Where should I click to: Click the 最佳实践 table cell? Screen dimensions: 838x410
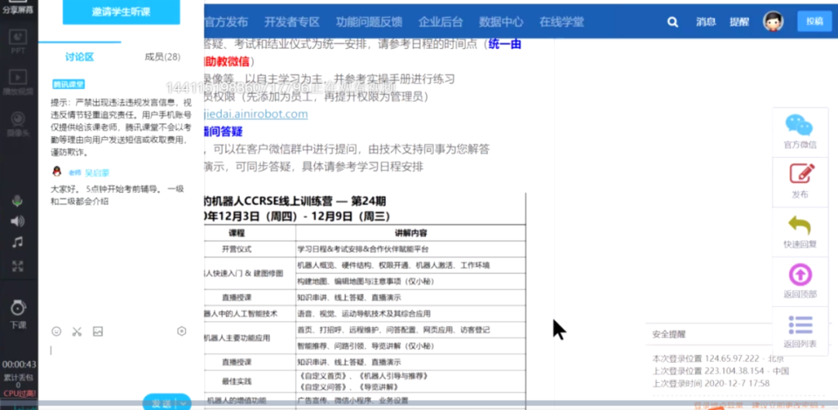[x=236, y=381]
